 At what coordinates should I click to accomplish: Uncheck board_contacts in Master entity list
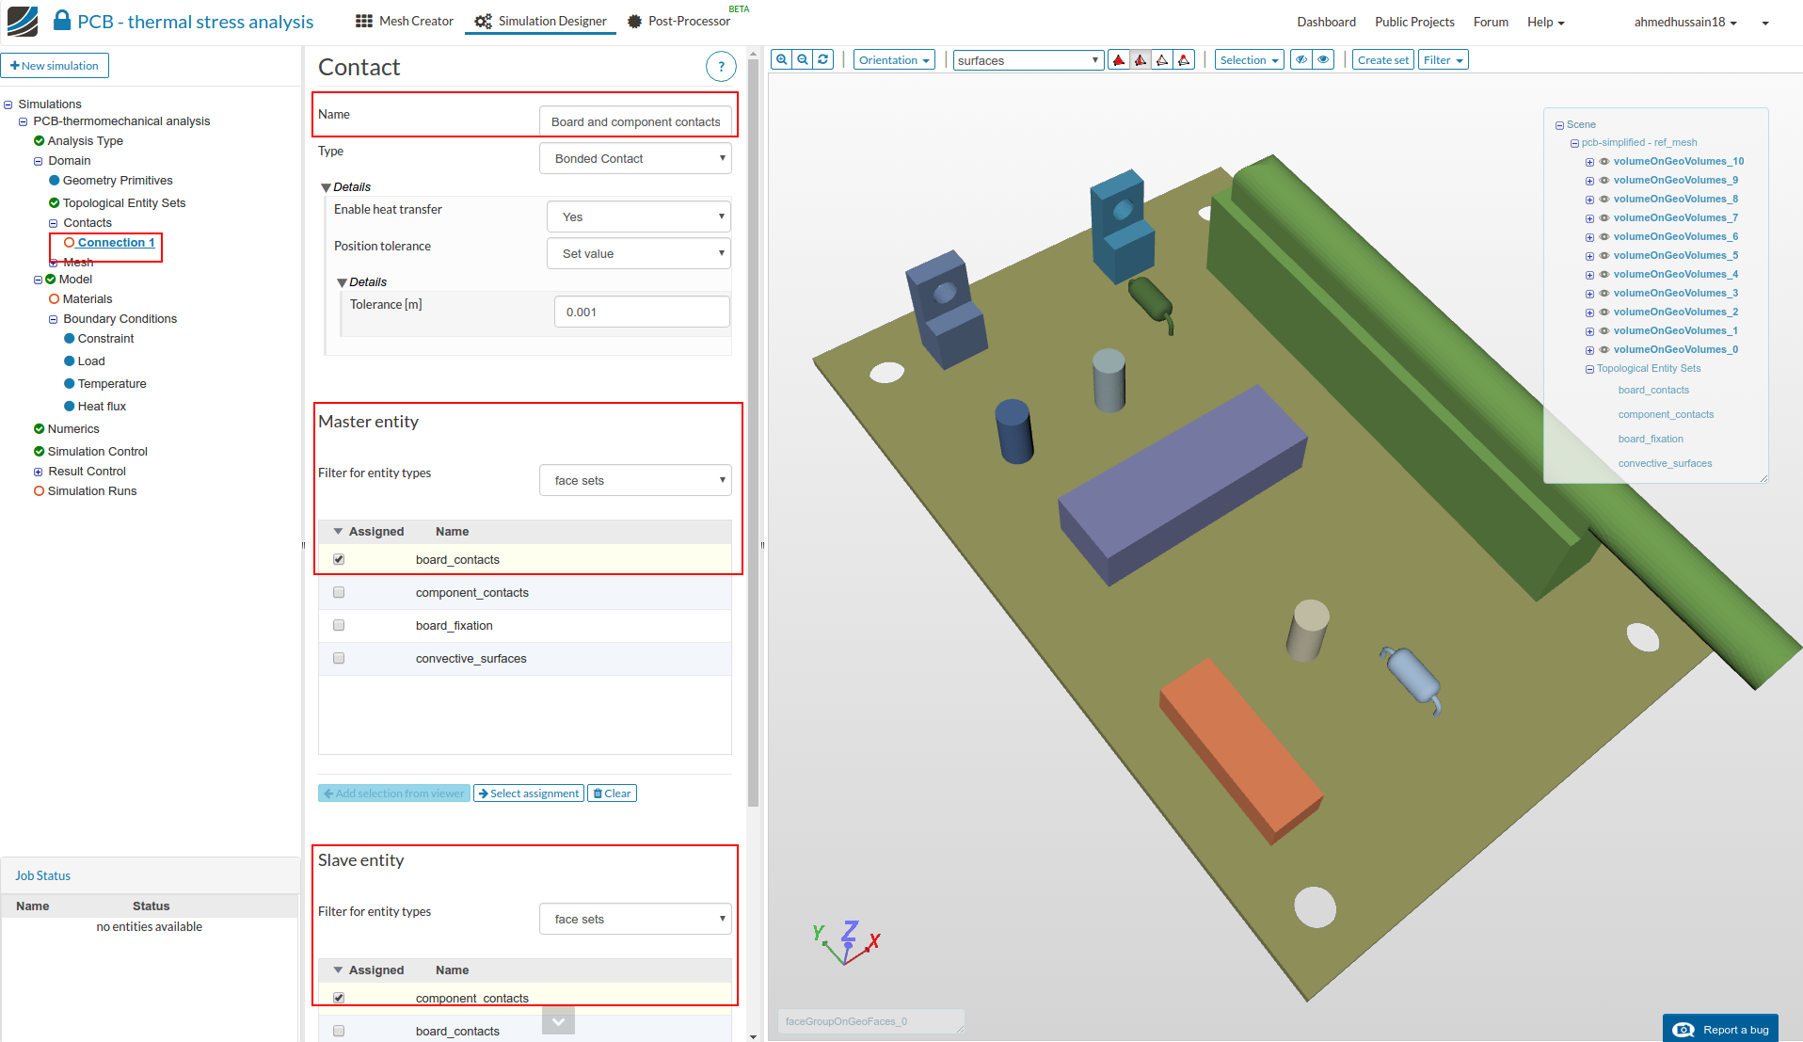tap(339, 559)
